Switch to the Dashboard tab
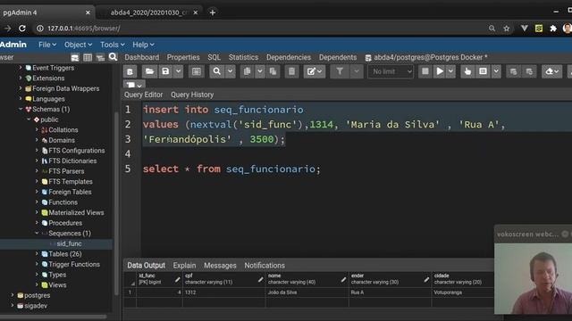This screenshot has width=572, height=321. [141, 57]
